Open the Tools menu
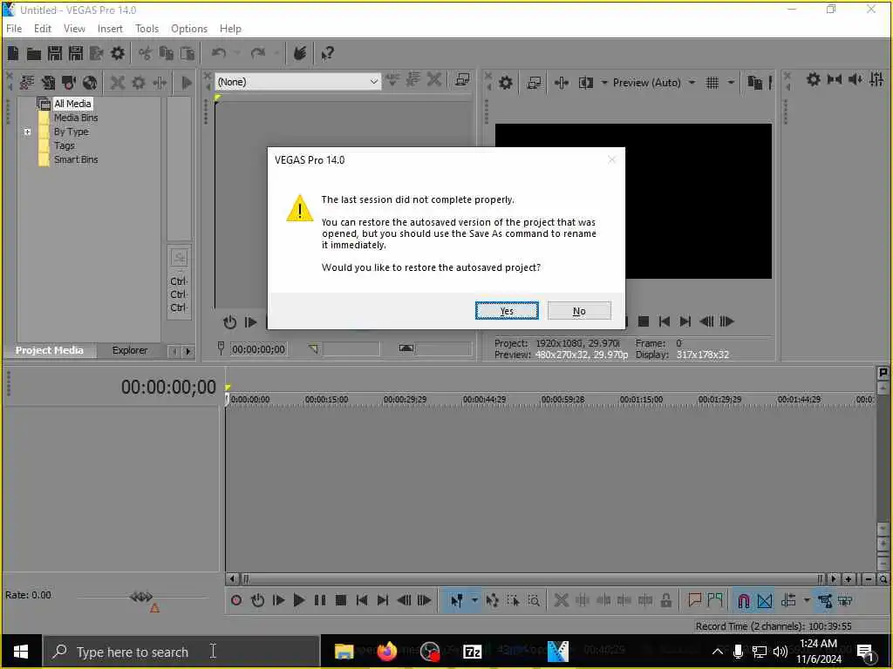Image resolution: width=893 pixels, height=669 pixels. click(147, 29)
